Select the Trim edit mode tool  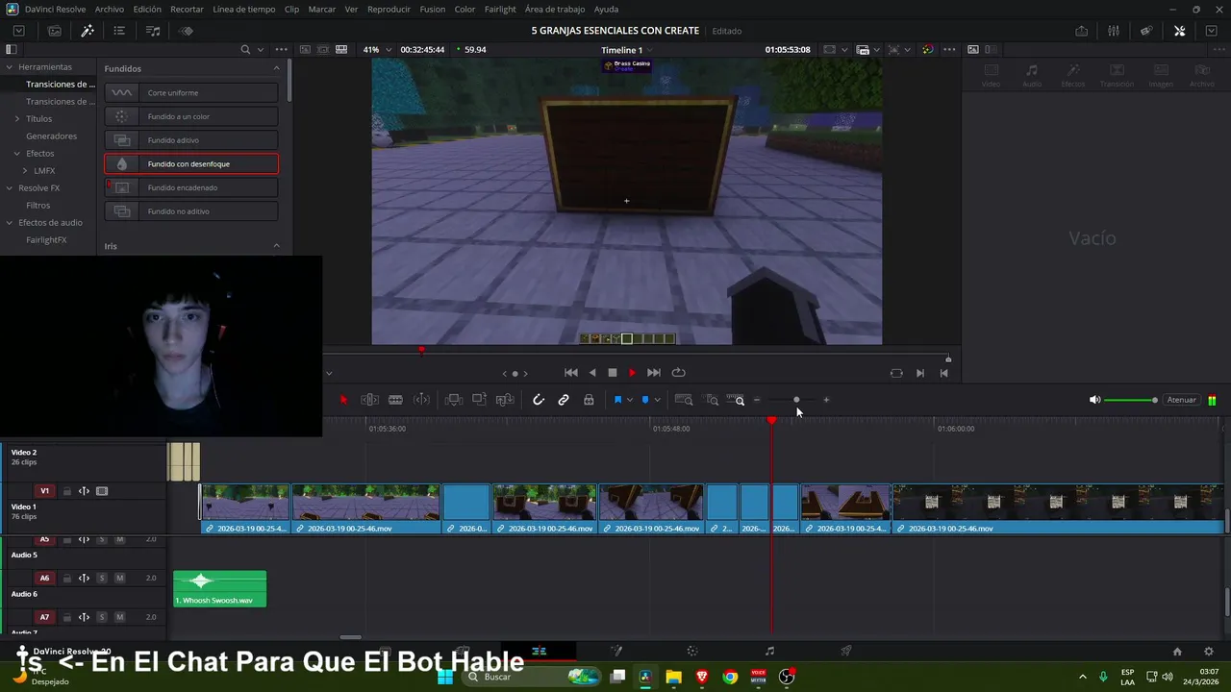(369, 400)
